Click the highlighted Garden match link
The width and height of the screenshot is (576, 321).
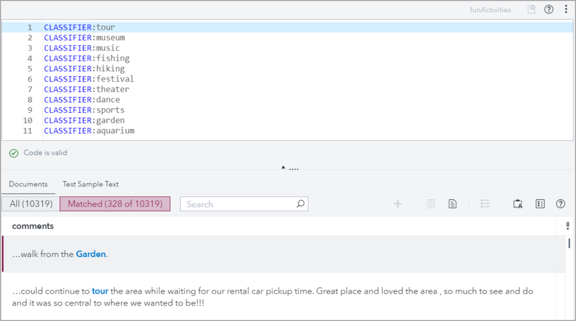pos(91,254)
